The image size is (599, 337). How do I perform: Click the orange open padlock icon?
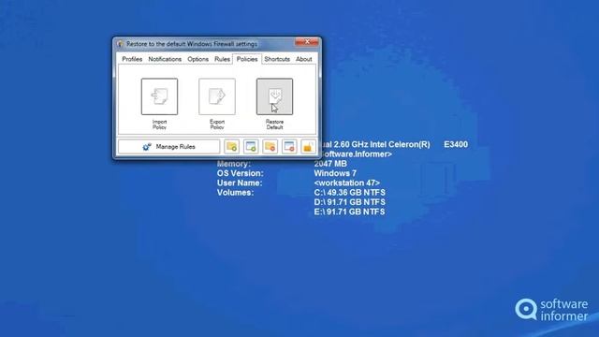coord(308,147)
